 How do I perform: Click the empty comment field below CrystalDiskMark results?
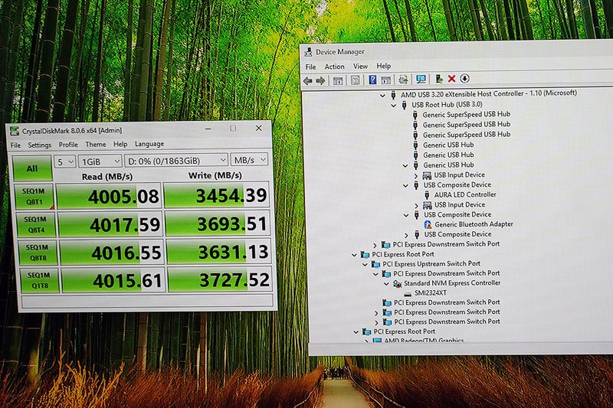click(x=147, y=301)
